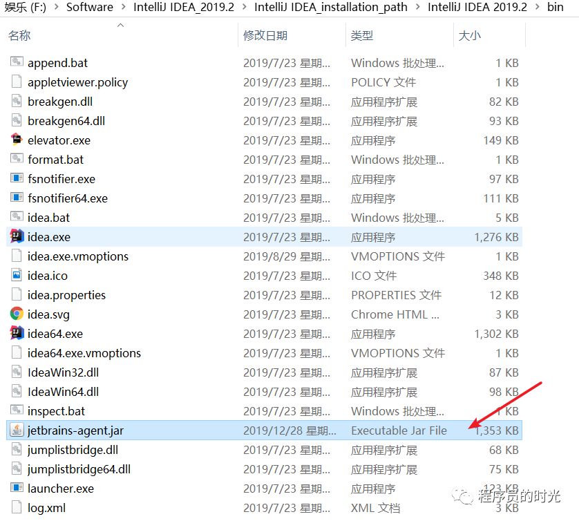Sort by 类型 column header
The width and height of the screenshot is (579, 521).
[x=362, y=35]
